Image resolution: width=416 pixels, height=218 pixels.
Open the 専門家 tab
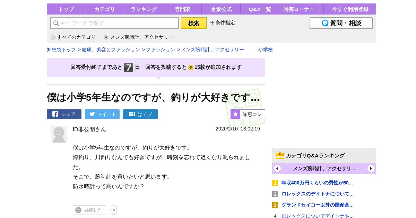(x=182, y=9)
